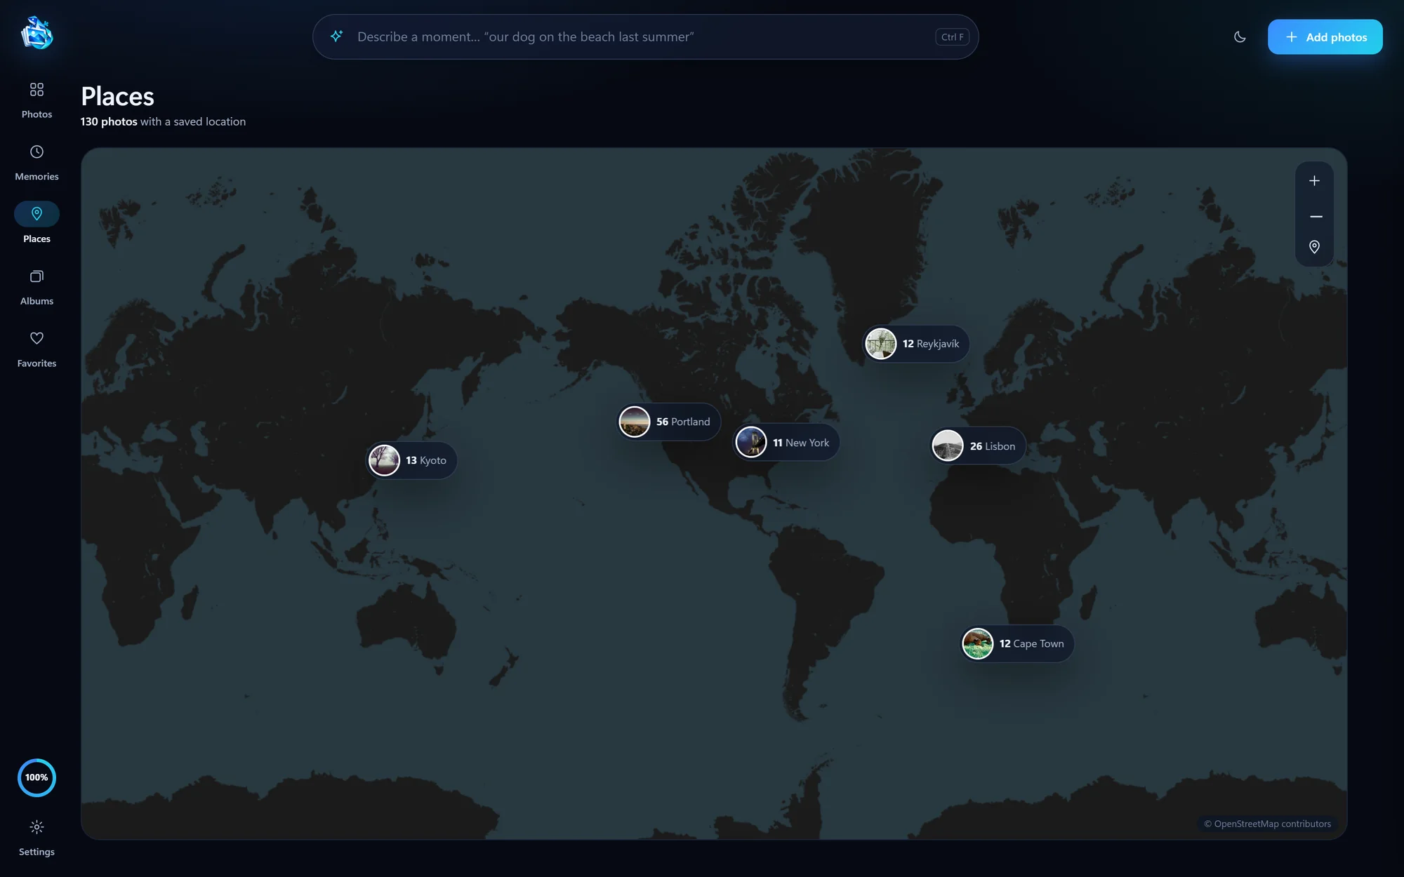Open the Kyoto photo cluster
The image size is (1404, 877).
[412, 460]
